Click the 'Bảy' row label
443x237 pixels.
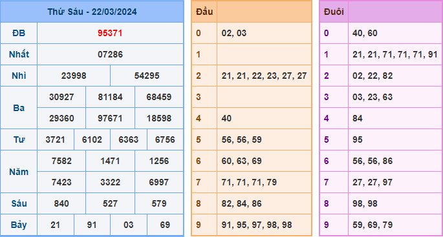[19, 225]
